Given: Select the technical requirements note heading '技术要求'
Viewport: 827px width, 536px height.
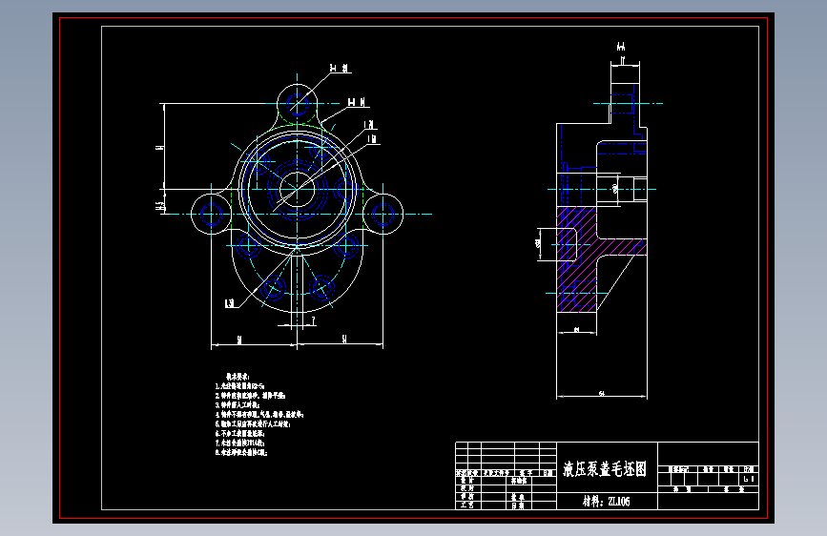Looking at the screenshot, I should [238, 377].
